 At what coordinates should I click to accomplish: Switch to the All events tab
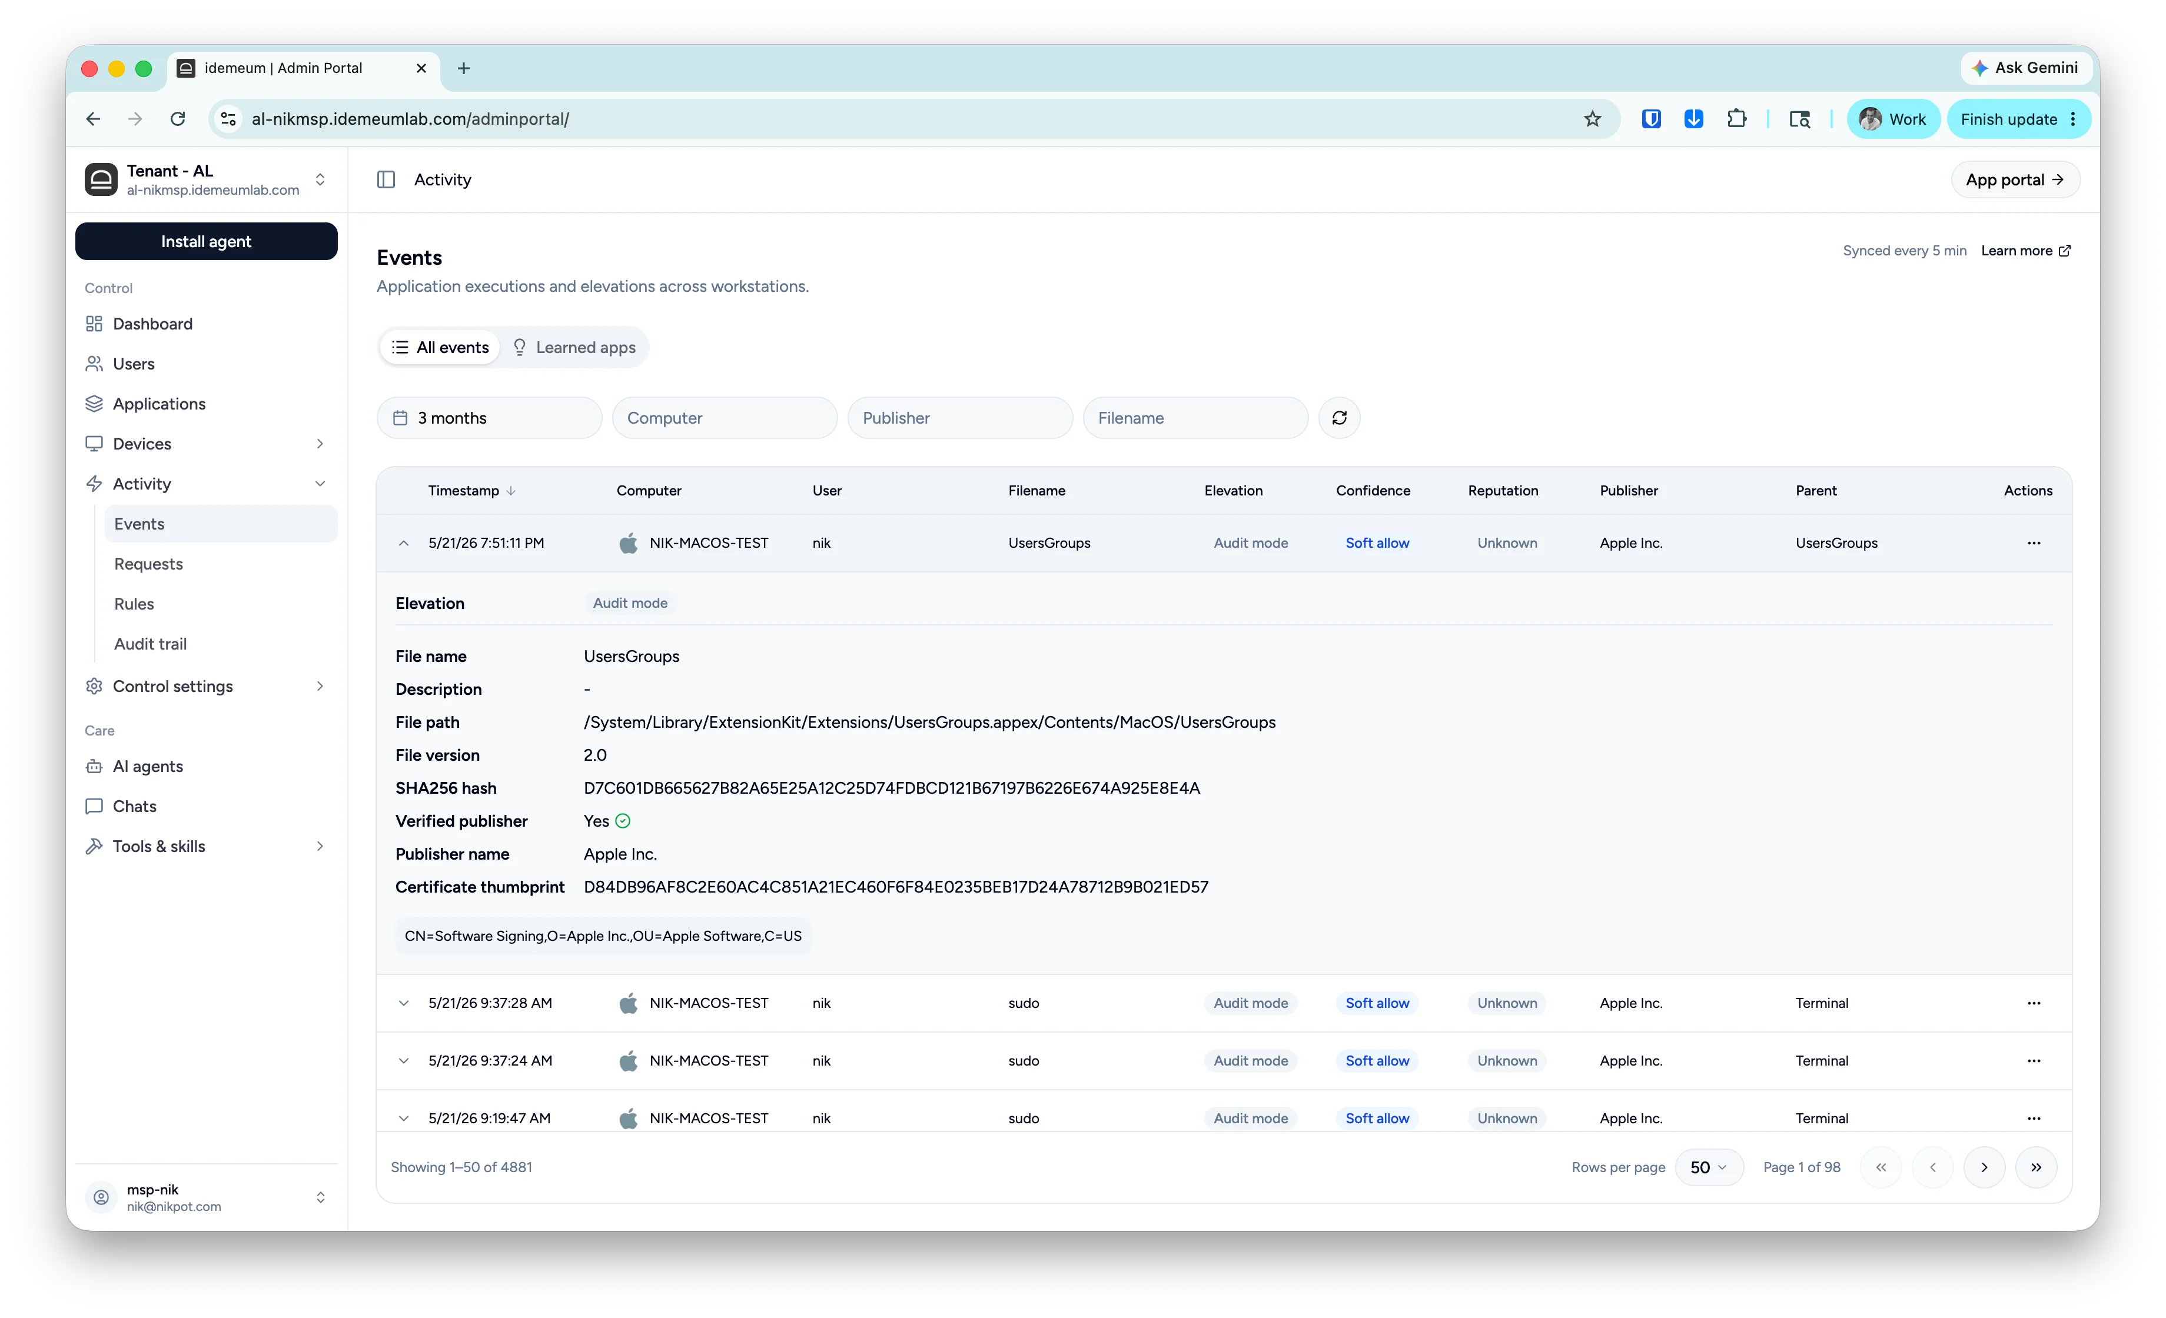coord(440,347)
